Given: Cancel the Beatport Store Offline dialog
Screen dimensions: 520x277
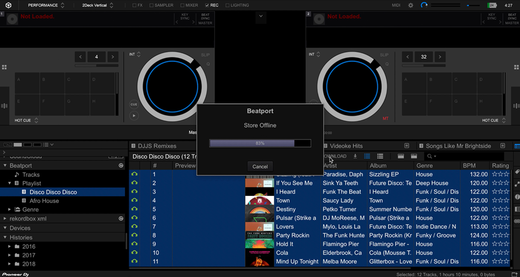Looking at the screenshot, I should (260, 167).
